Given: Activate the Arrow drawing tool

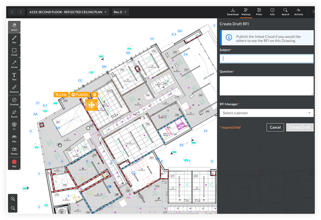Looking at the screenshot, I should pos(14,64).
